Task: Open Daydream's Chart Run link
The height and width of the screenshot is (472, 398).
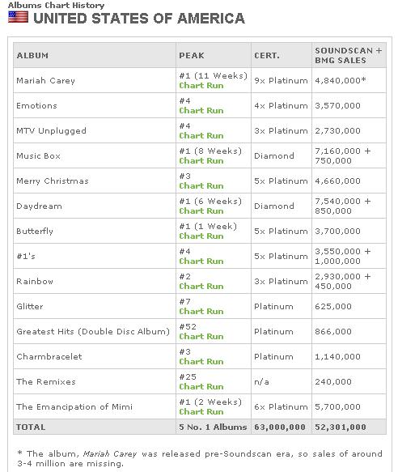Action: coord(201,211)
